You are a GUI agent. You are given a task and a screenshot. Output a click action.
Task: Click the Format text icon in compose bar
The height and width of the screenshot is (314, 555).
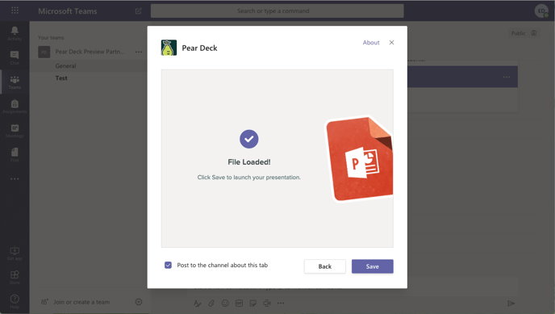point(198,303)
